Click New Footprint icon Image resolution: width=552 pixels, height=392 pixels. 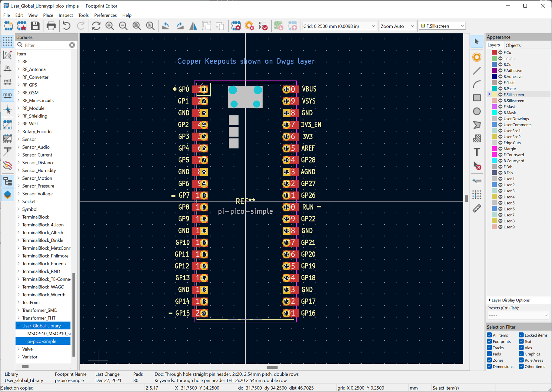tap(8, 26)
